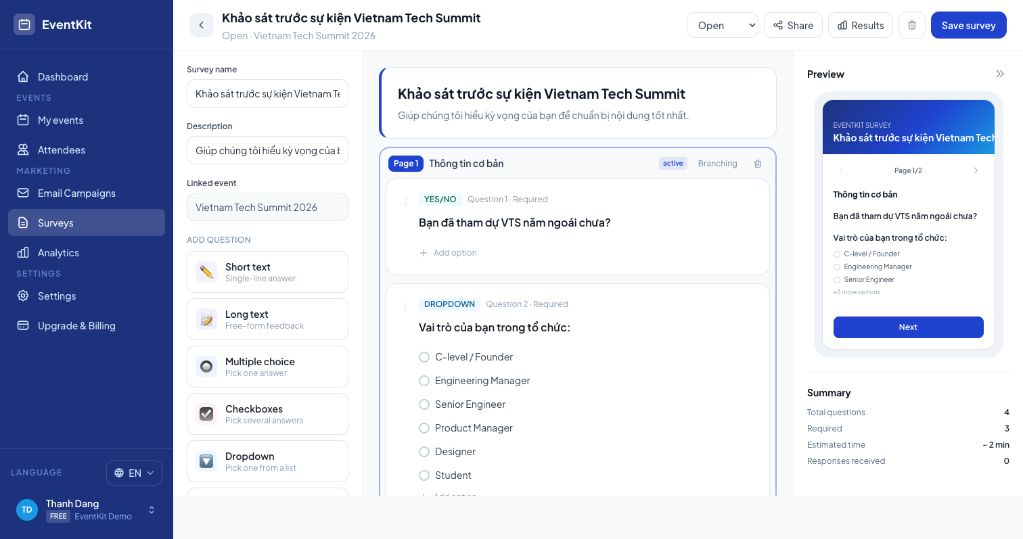The height and width of the screenshot is (539, 1023).
Task: Focus the Survey name input field
Action: coord(267,93)
